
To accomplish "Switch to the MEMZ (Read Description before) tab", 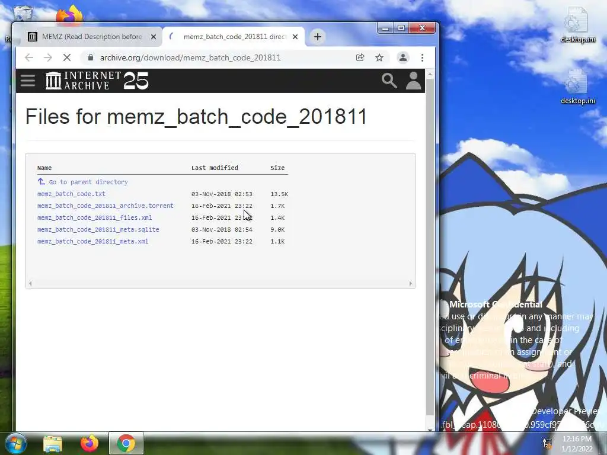I will pyautogui.click(x=92, y=37).
